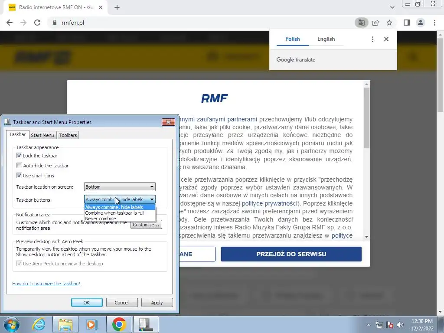
Task: Toggle Use small icons checkbox
Action: pyautogui.click(x=19, y=176)
